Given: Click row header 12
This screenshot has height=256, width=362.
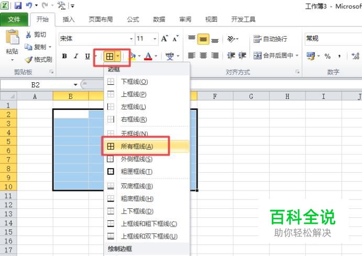Looking at the screenshot, I should pyautogui.click(x=8, y=205).
